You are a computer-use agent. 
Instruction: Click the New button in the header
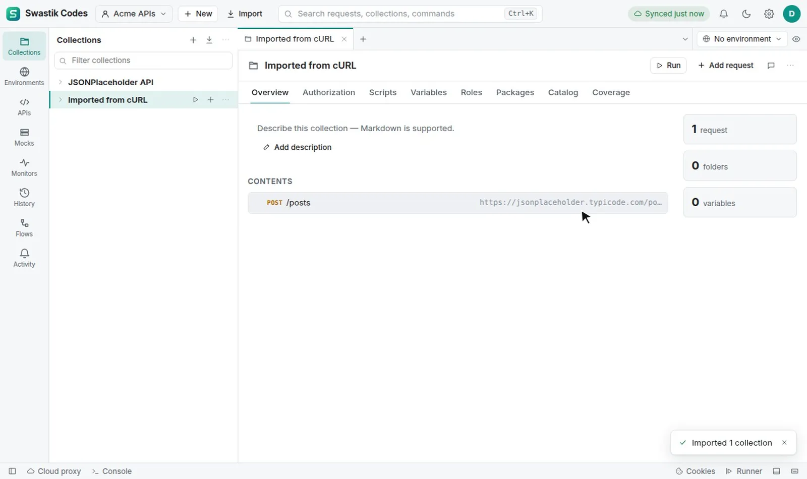[198, 14]
